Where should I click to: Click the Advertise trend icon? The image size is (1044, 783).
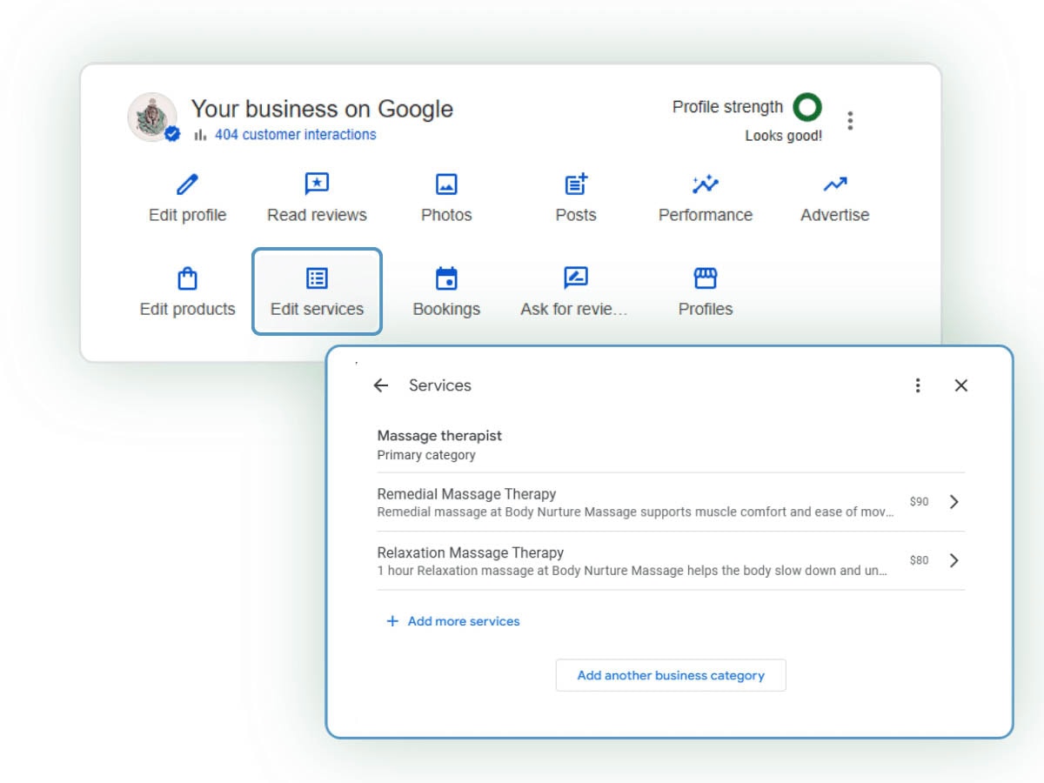[835, 184]
